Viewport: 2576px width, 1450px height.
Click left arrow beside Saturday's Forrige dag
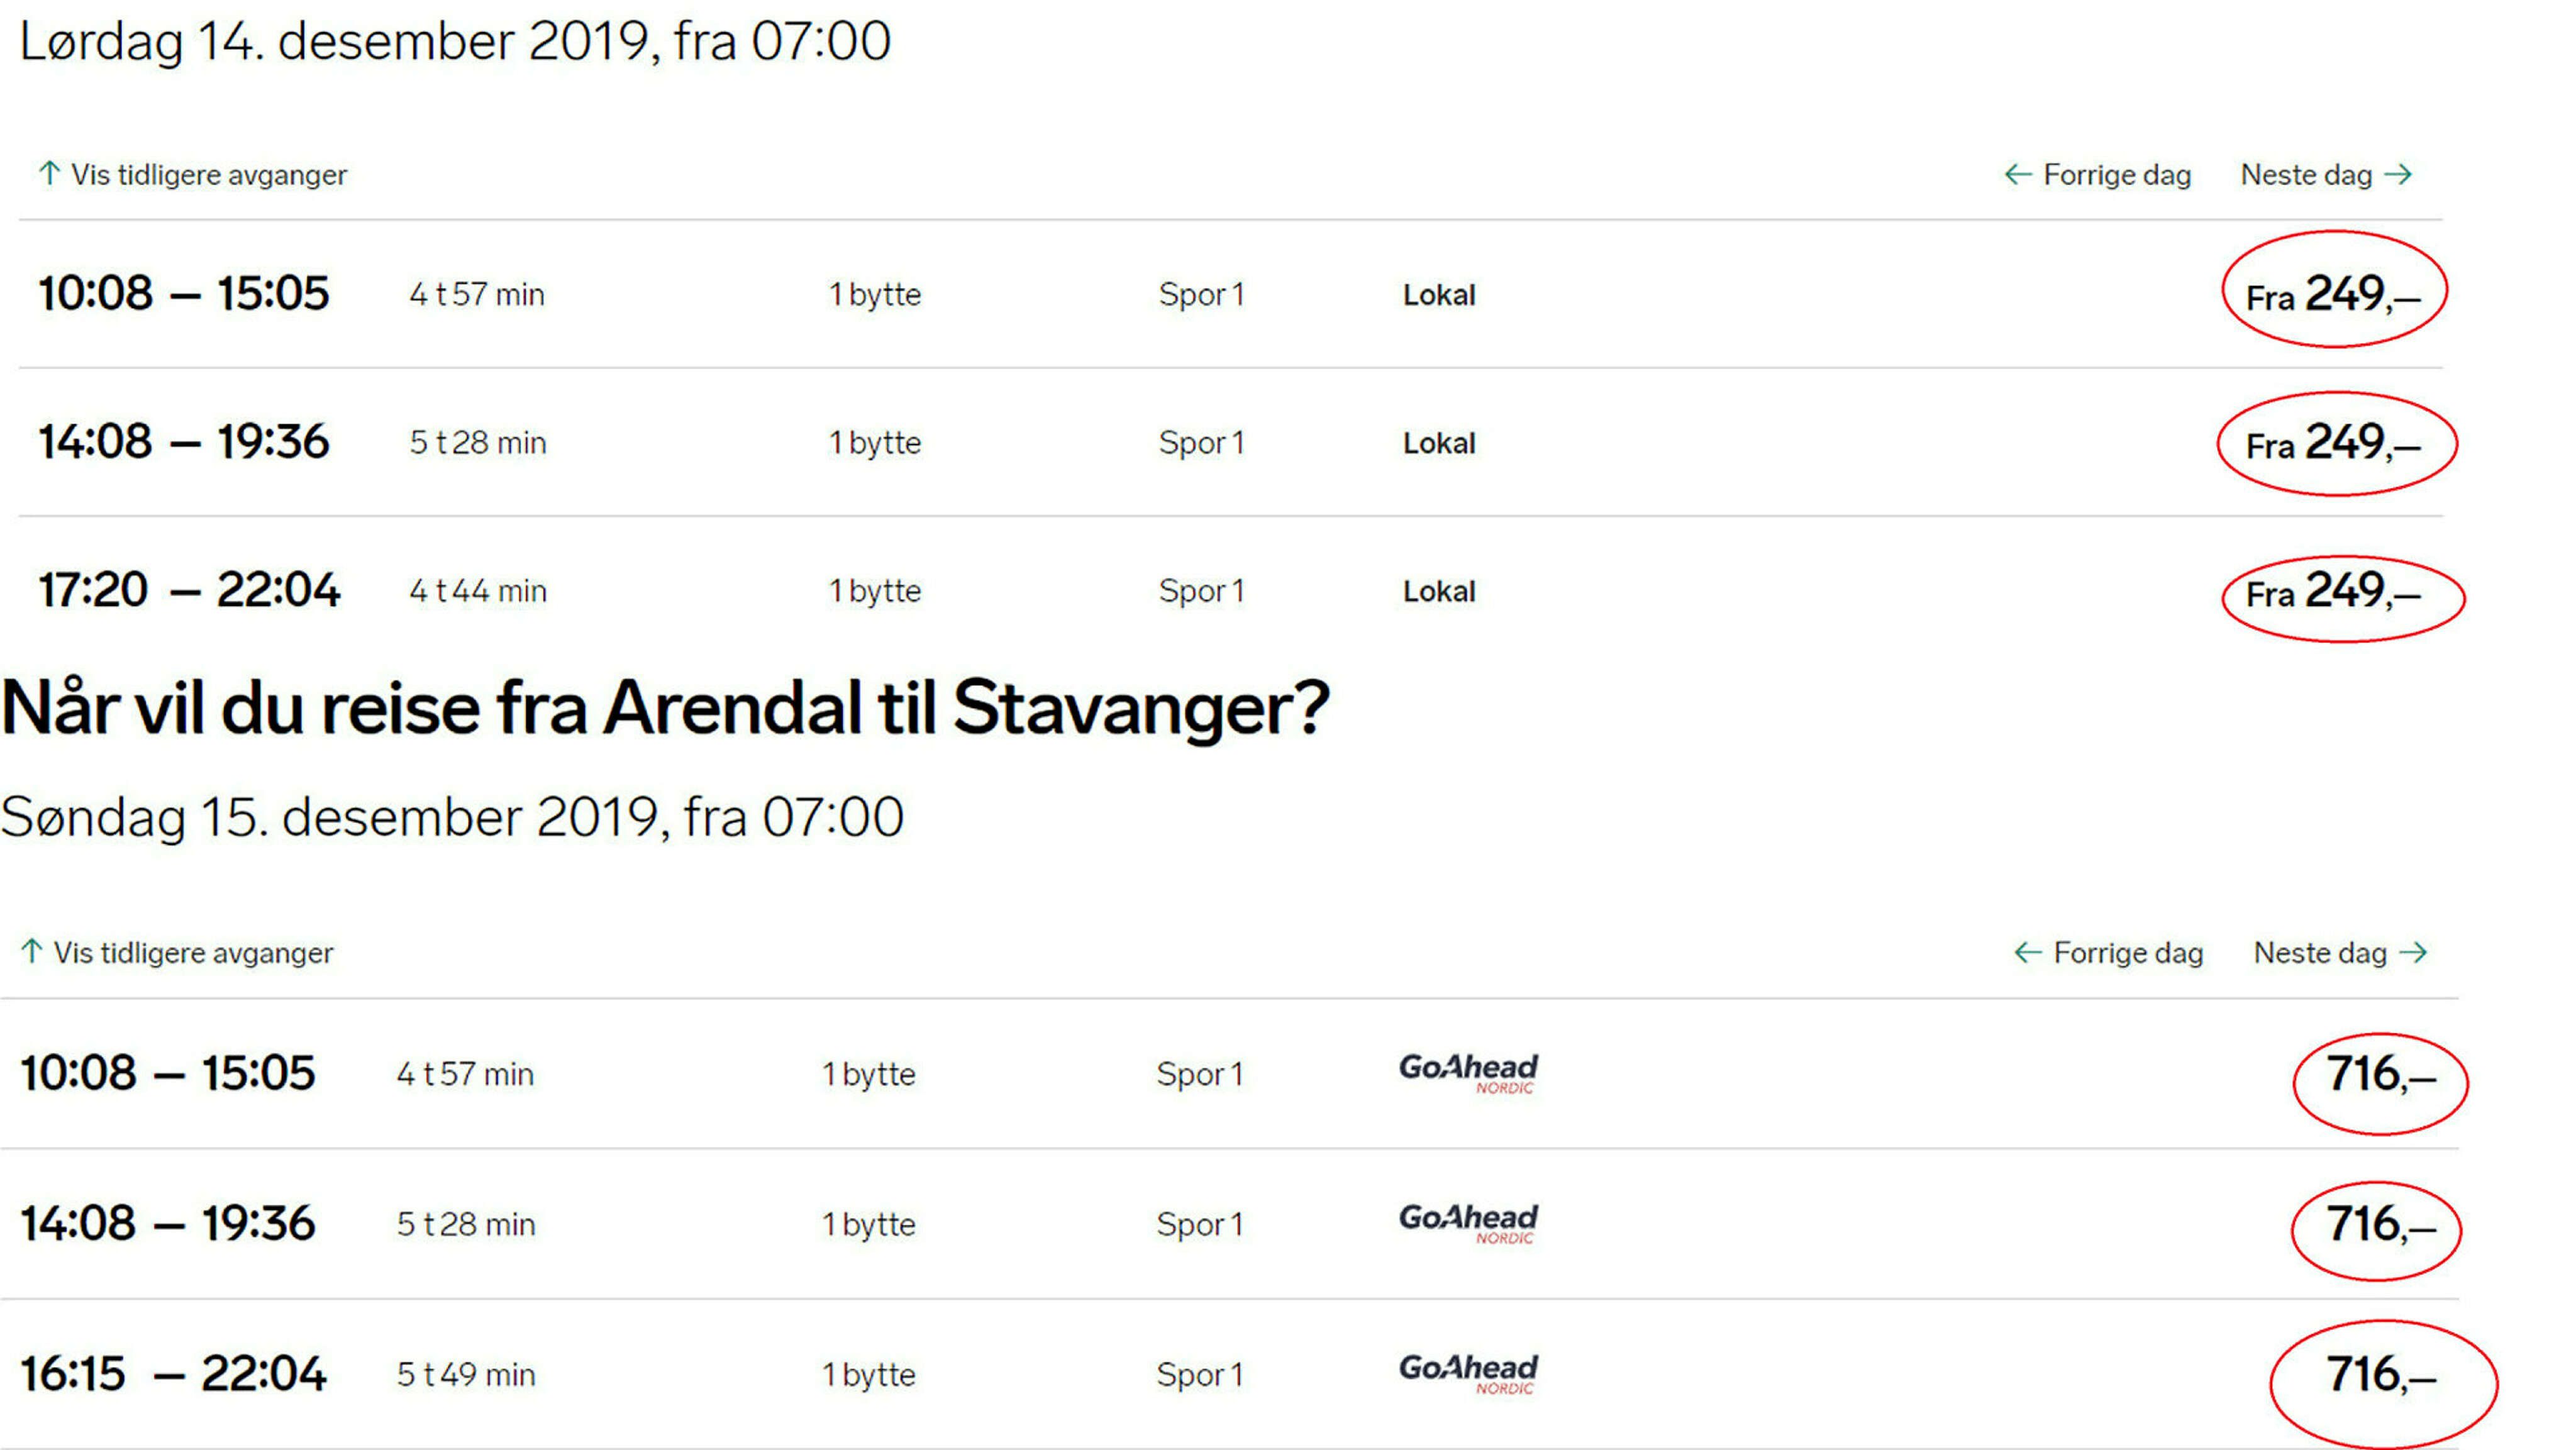click(2017, 175)
